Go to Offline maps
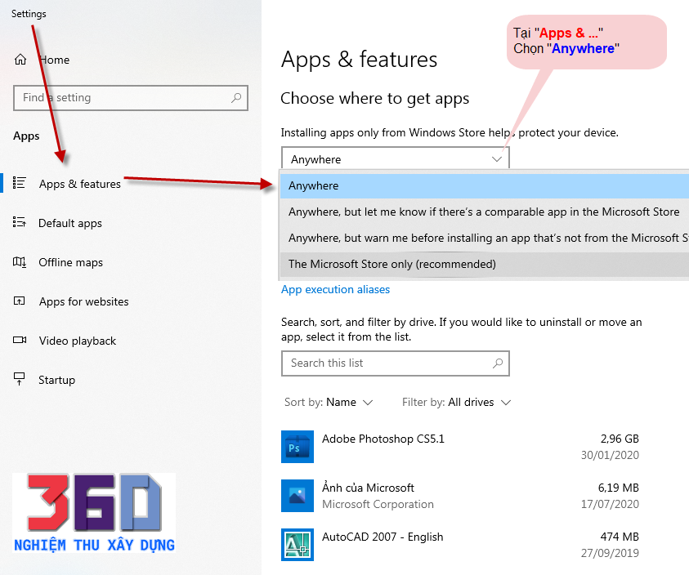Image resolution: width=689 pixels, height=575 pixels. point(71,262)
